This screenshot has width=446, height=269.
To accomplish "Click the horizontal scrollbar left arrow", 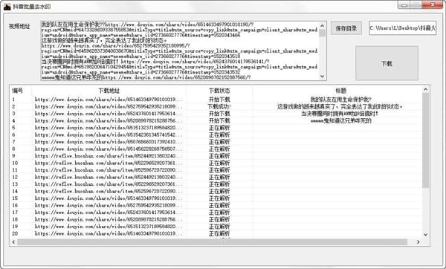I will [x=13, y=242].
